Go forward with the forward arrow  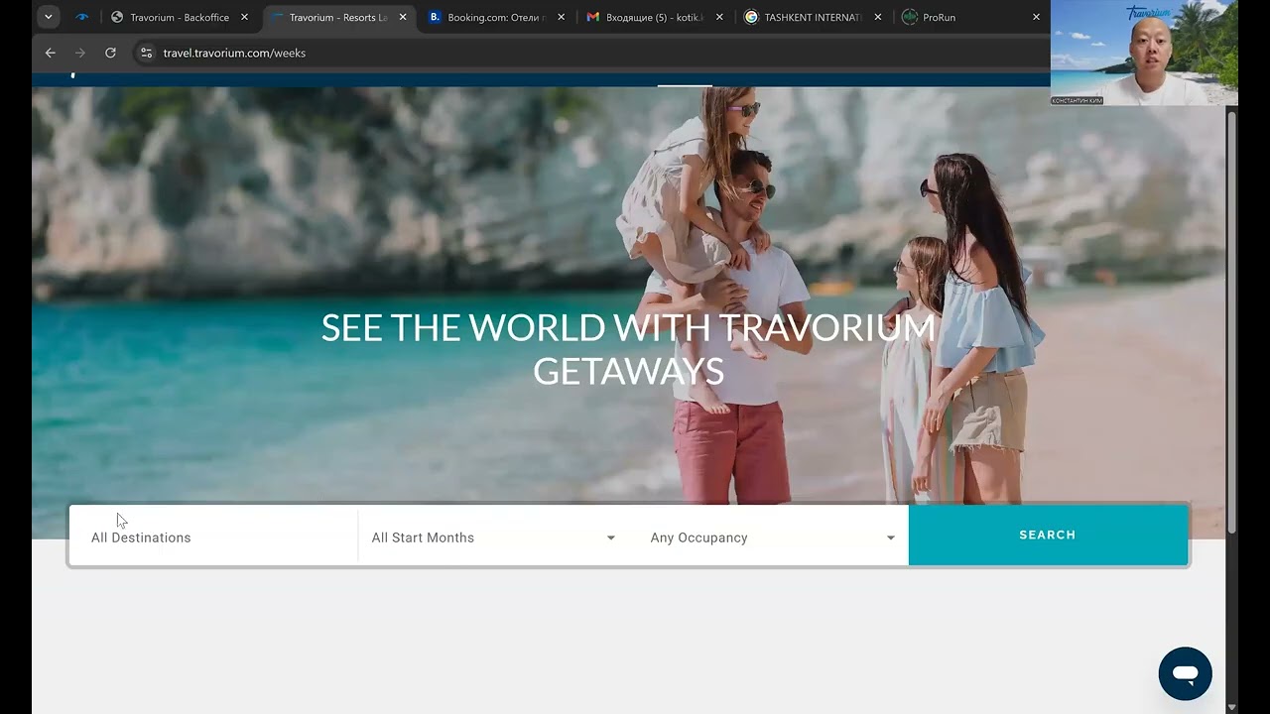(x=80, y=53)
